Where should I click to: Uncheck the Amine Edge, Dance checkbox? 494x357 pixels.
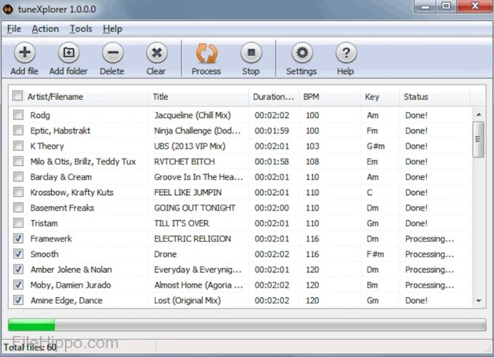pyautogui.click(x=18, y=299)
